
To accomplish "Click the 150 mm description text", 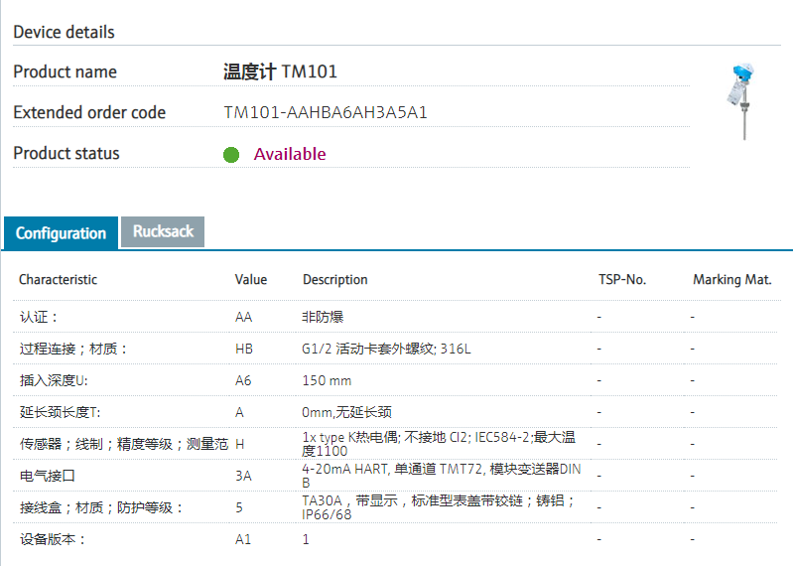I will [x=327, y=380].
